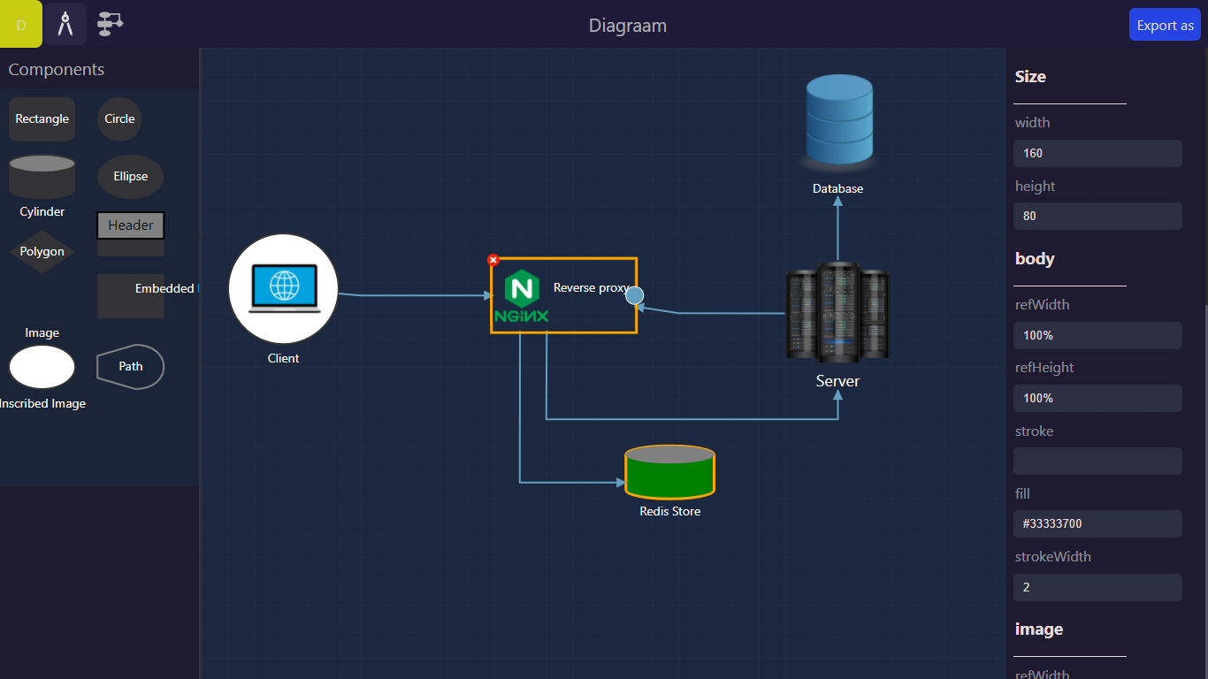Select the green Redis Store cylinder

[x=669, y=471]
